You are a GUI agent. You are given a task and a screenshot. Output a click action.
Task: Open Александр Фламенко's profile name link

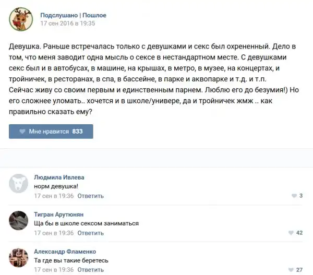(x=65, y=252)
